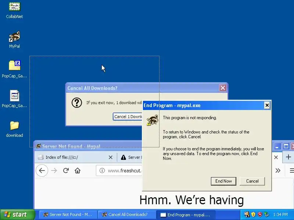Go back with the Mypal back arrow
The width and height of the screenshot is (294, 220).
point(42,170)
